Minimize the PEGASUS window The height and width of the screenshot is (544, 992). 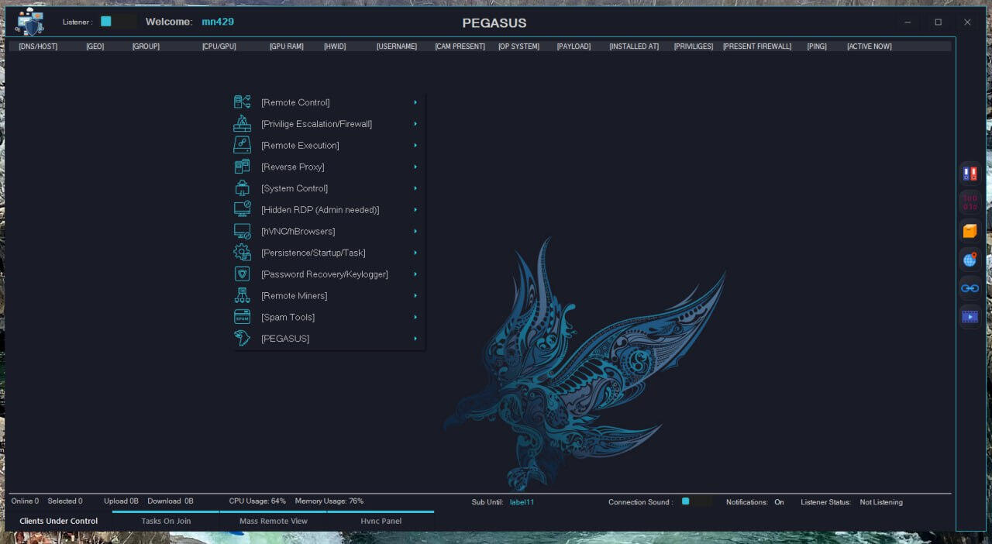(908, 22)
